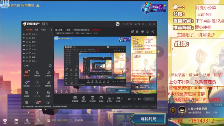Click the game's back arrow beside 怪兽入侵-标准排位

4,5
